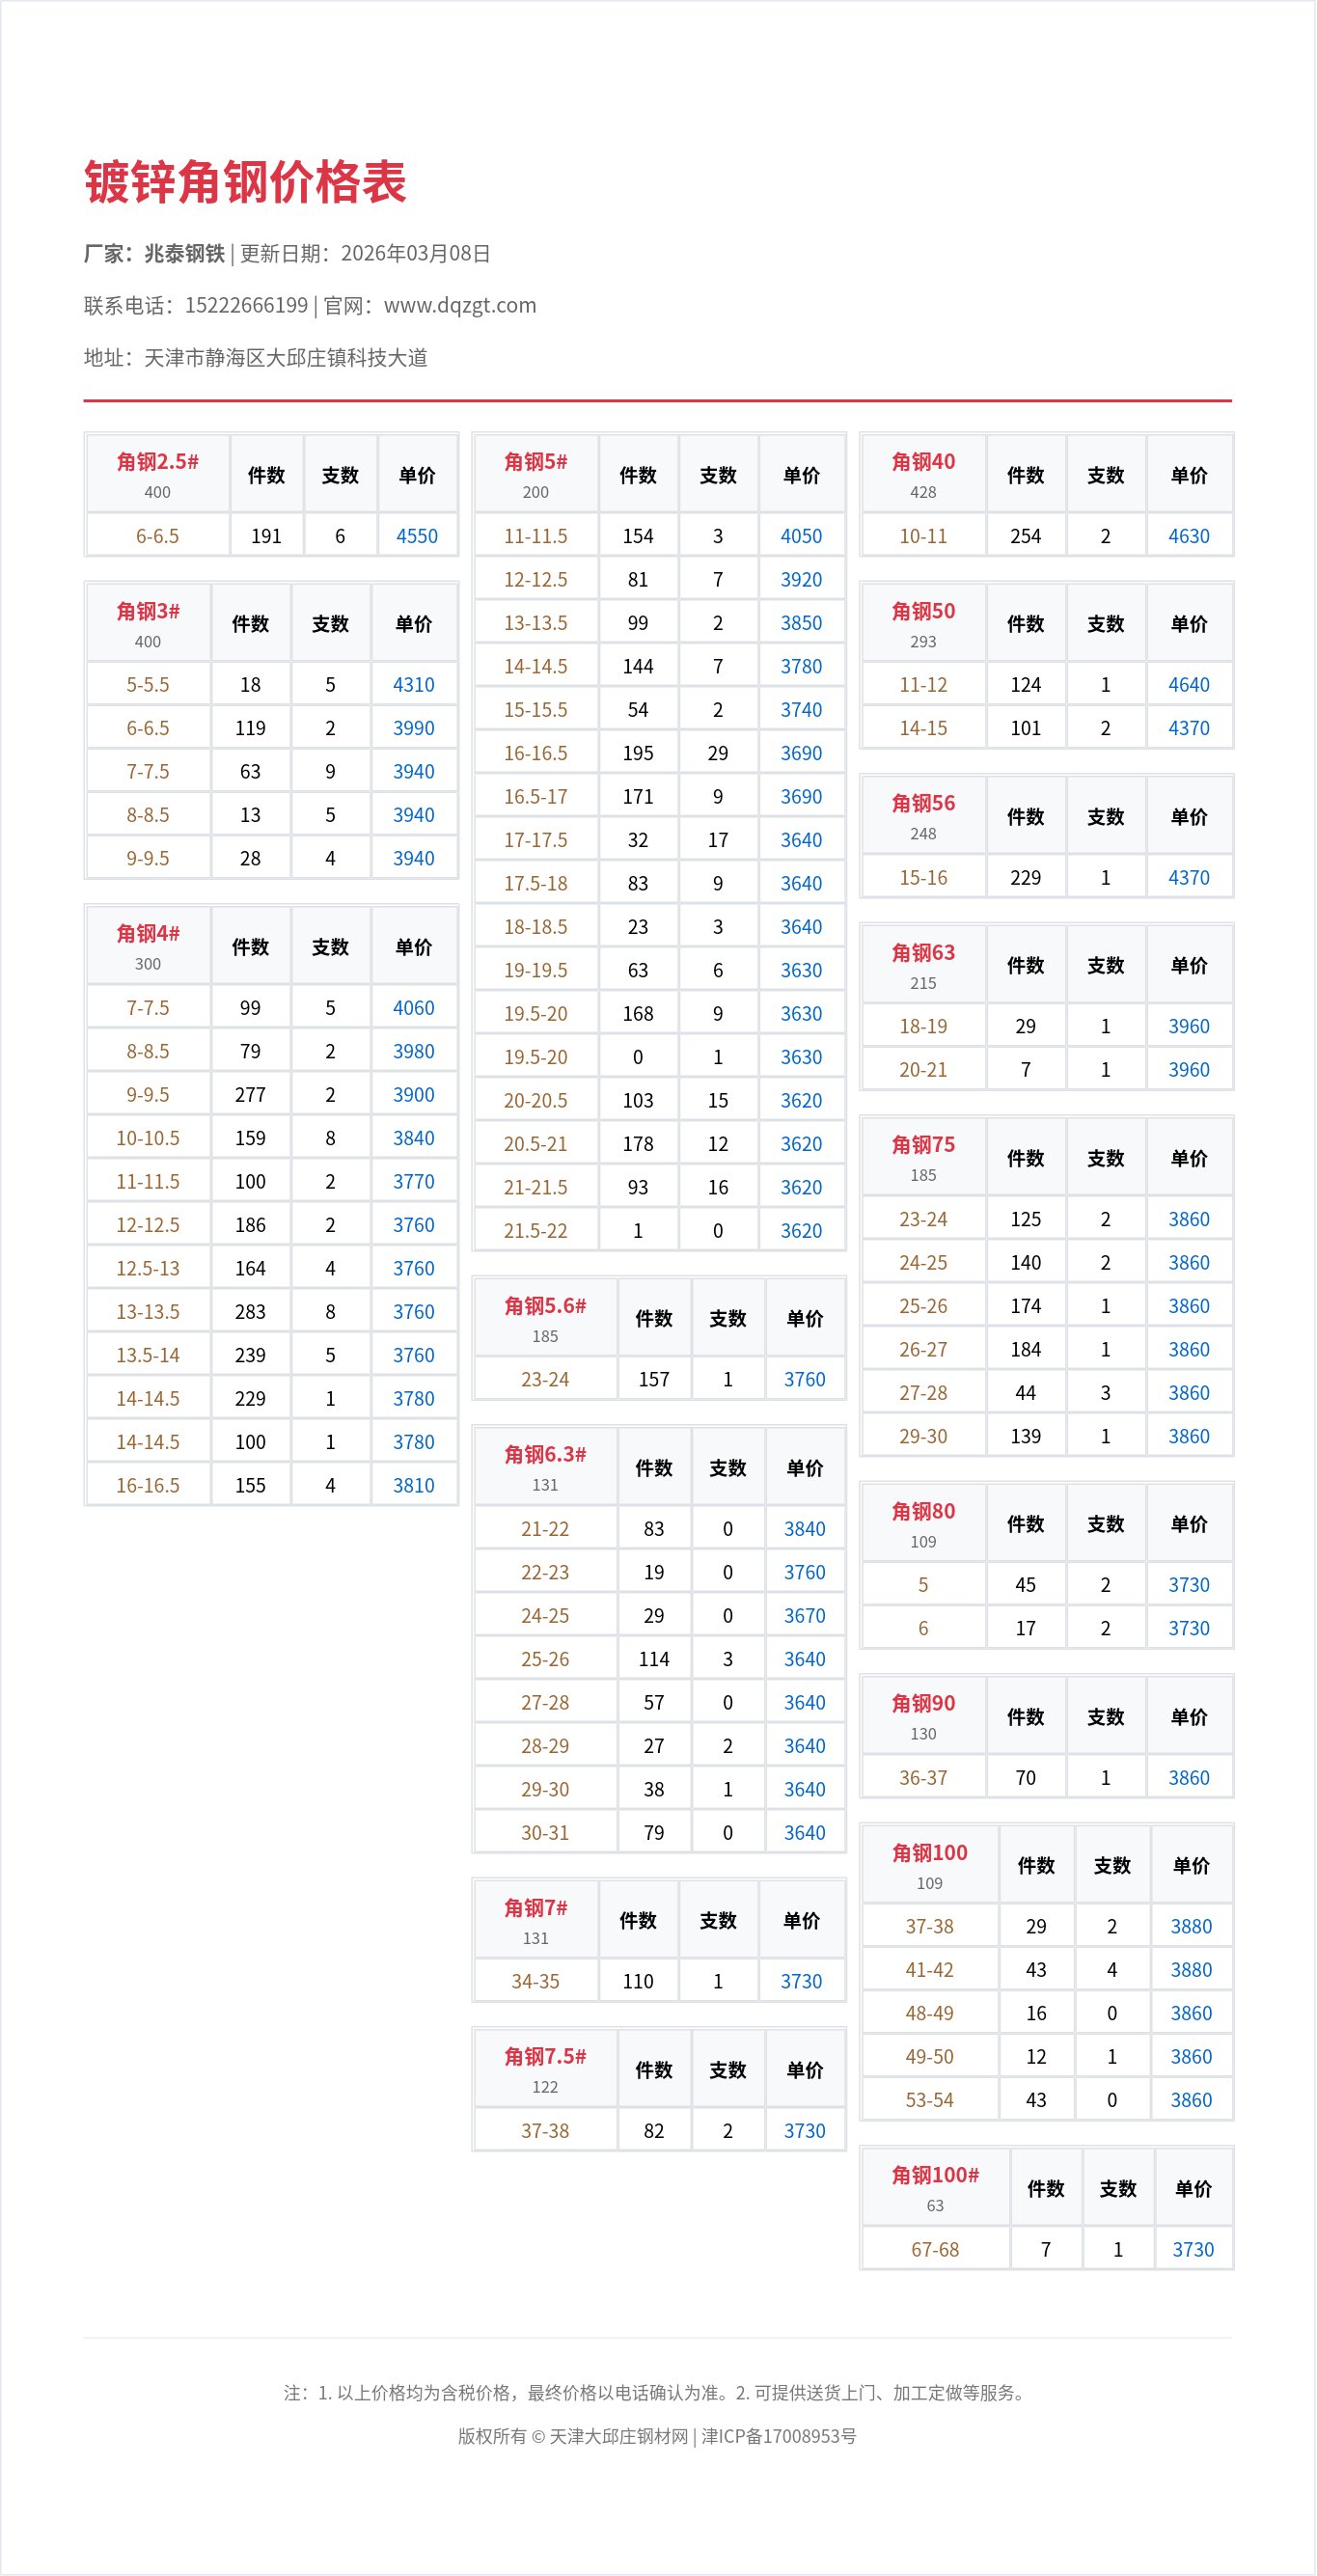Select the 角钢5# table header
Viewport: 1317px width, 2576px height.
(x=536, y=474)
